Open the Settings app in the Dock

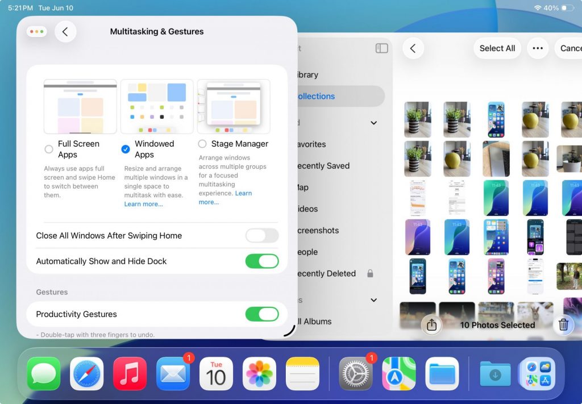pyautogui.click(x=355, y=373)
